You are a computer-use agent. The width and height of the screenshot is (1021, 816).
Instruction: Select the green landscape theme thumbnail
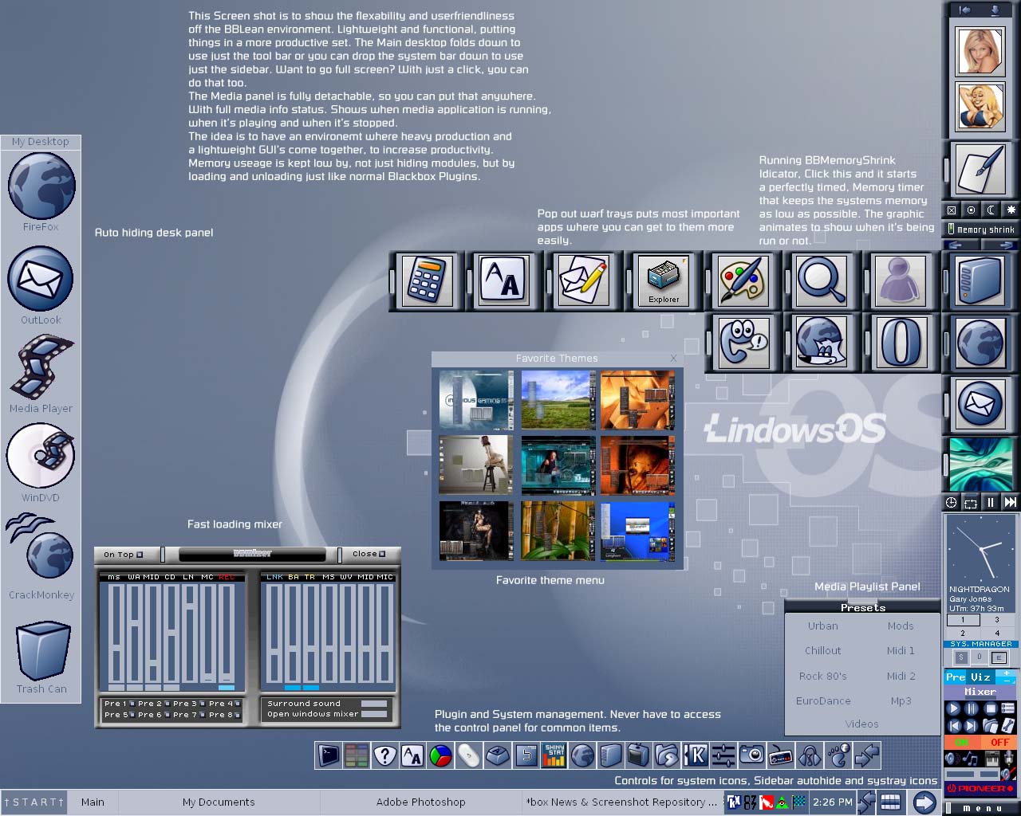tap(558, 400)
